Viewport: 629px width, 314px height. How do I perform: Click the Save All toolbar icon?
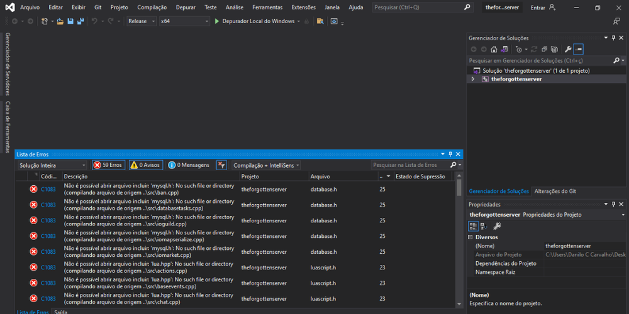[81, 21]
